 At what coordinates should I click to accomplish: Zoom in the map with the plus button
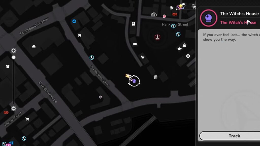pos(14,50)
